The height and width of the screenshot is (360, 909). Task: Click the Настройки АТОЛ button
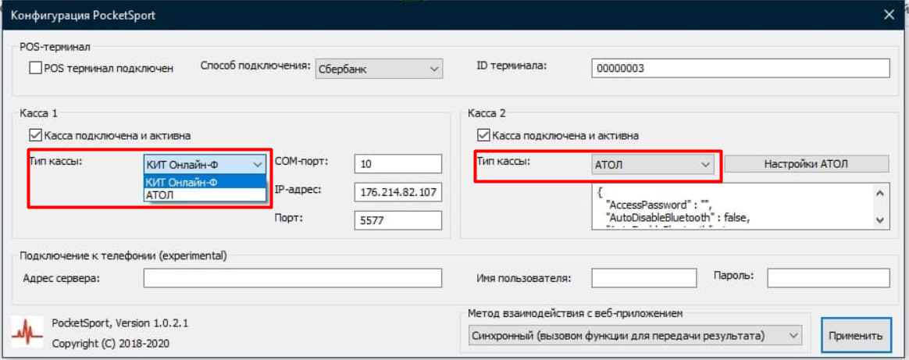coord(807,164)
